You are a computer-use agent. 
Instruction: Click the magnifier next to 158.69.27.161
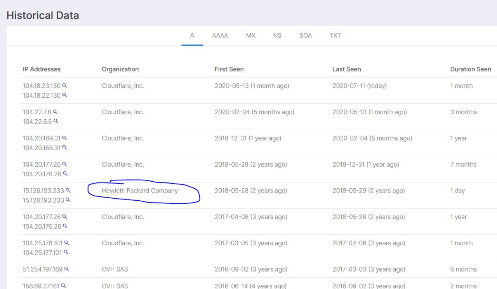tap(64, 286)
